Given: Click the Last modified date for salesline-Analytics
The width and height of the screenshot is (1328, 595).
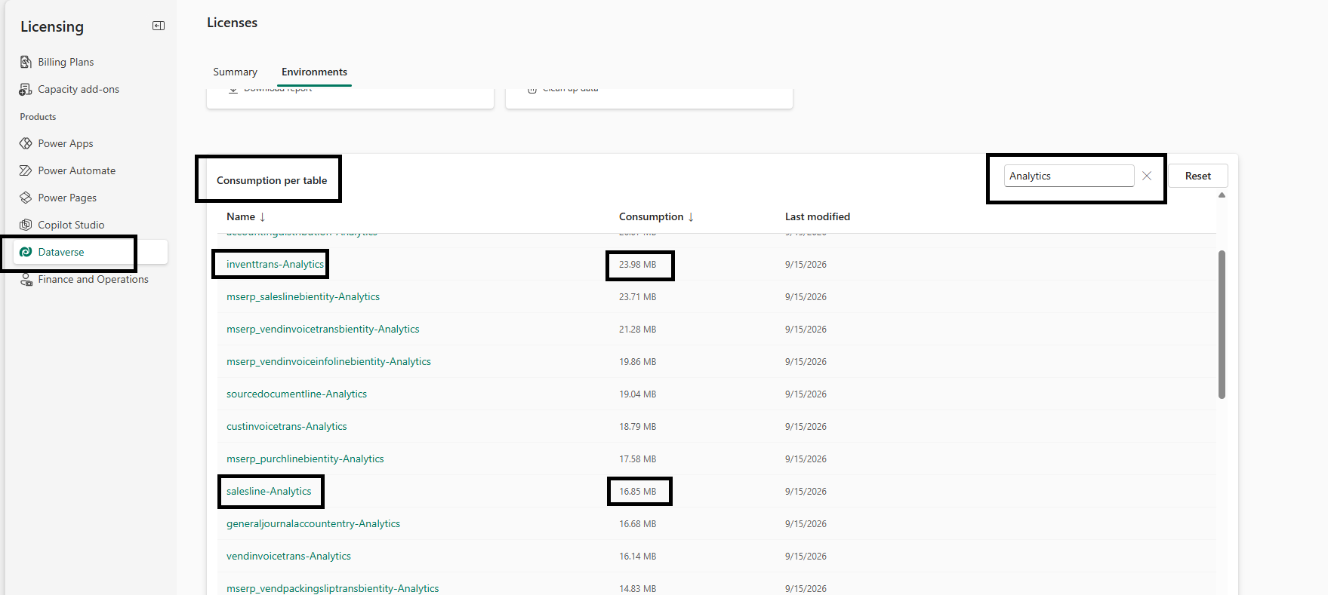Looking at the screenshot, I should tap(806, 492).
